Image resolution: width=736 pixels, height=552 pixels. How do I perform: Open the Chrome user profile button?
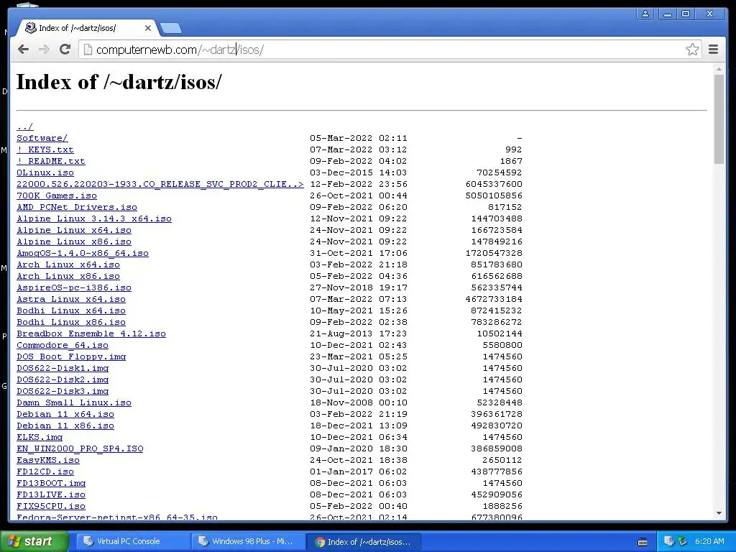click(645, 14)
